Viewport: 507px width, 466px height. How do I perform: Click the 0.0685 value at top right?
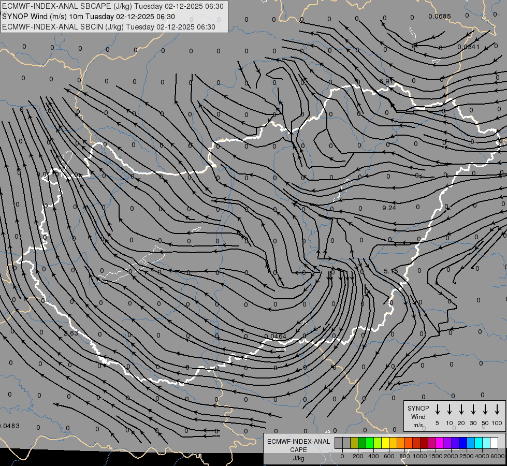tap(440, 17)
